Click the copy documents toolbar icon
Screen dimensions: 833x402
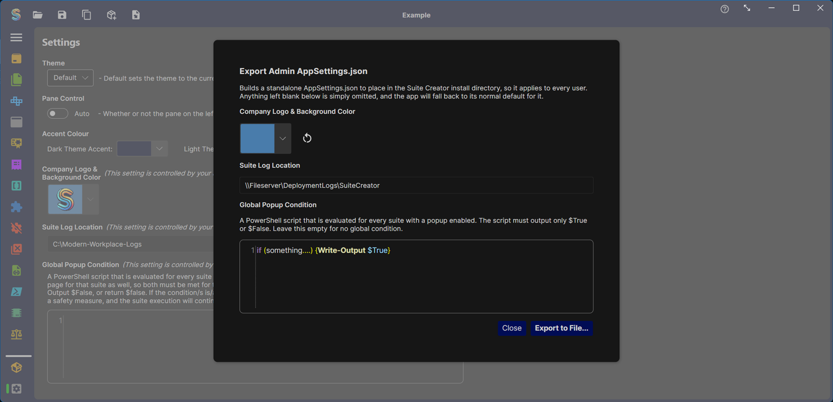(86, 15)
